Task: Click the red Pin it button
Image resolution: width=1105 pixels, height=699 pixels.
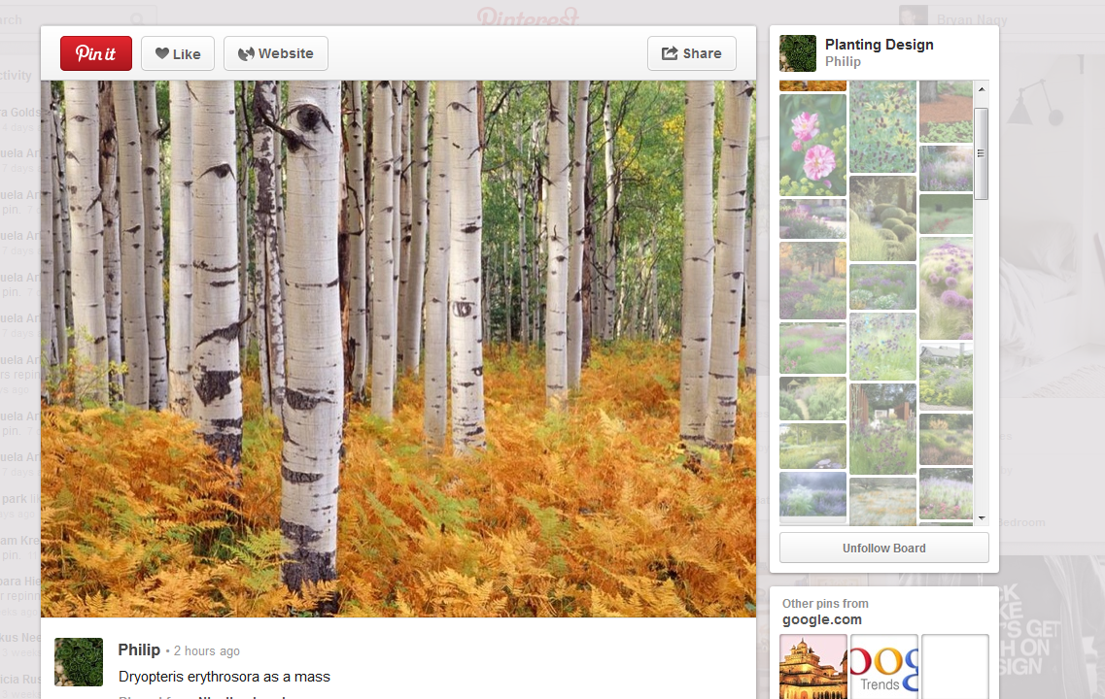Action: coord(96,53)
